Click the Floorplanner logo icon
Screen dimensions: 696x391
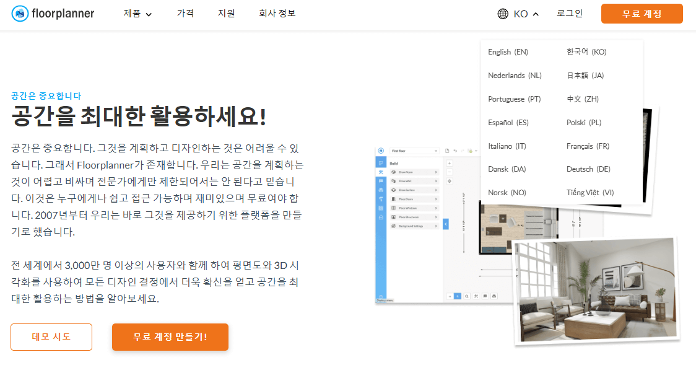pyautogui.click(x=19, y=13)
